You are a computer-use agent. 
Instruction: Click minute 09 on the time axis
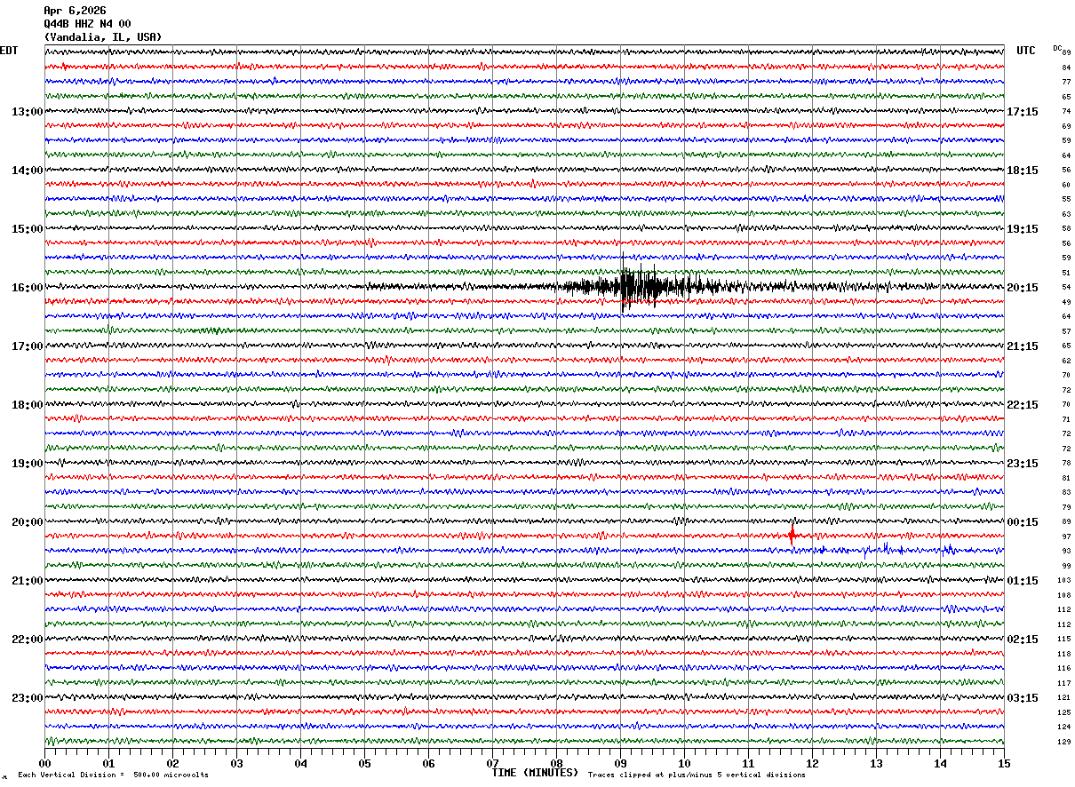tap(620, 763)
